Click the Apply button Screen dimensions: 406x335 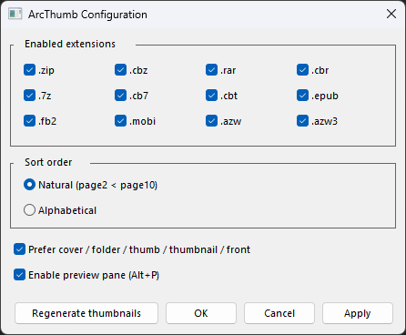[x=358, y=313]
